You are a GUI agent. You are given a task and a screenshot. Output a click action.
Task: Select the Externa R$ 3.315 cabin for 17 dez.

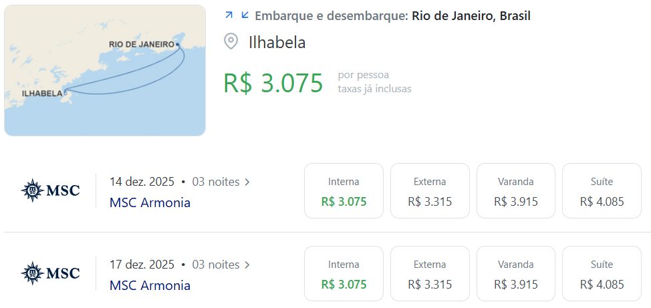coord(430,273)
